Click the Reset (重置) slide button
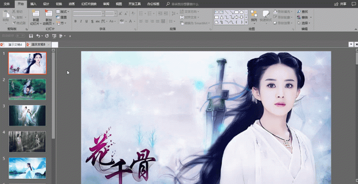The image size is (358, 184). pyautogui.click(x=61, y=17)
